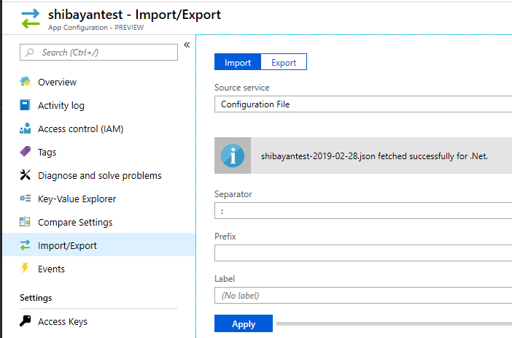Click the Access control people icon

pos(25,128)
